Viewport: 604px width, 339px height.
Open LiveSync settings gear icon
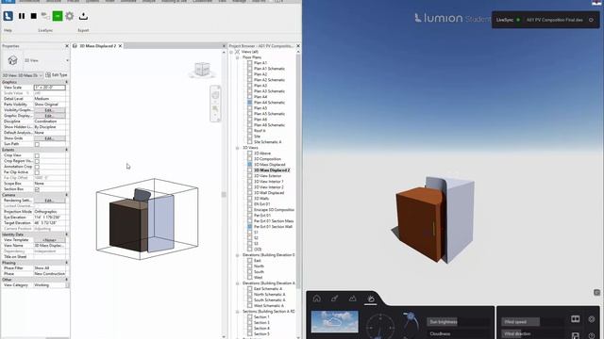point(70,16)
